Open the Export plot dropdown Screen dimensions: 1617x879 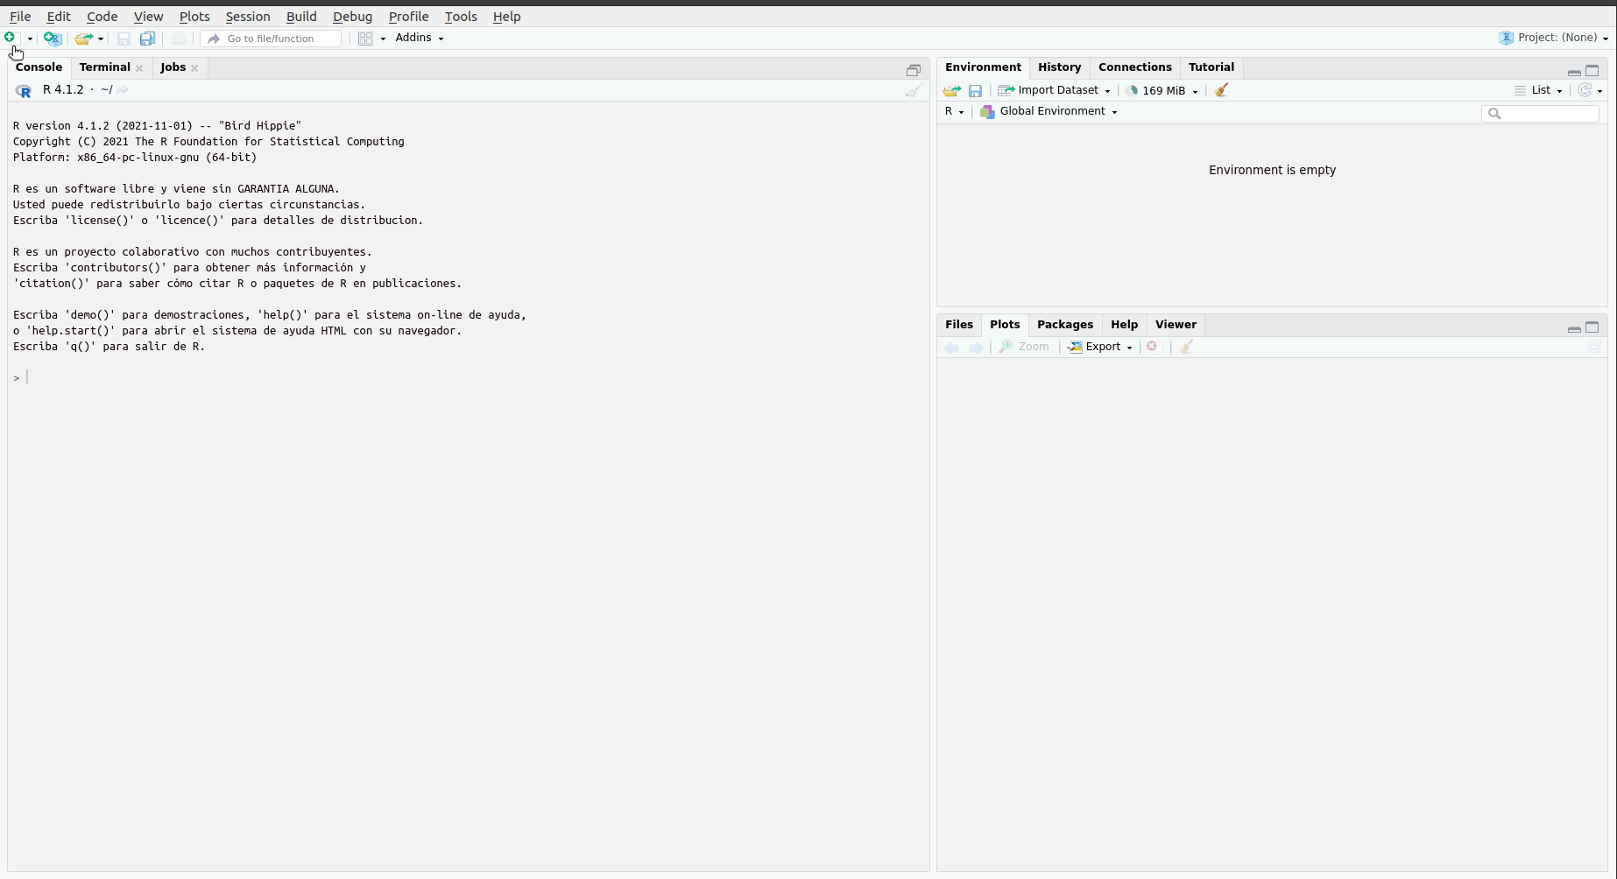point(1100,347)
